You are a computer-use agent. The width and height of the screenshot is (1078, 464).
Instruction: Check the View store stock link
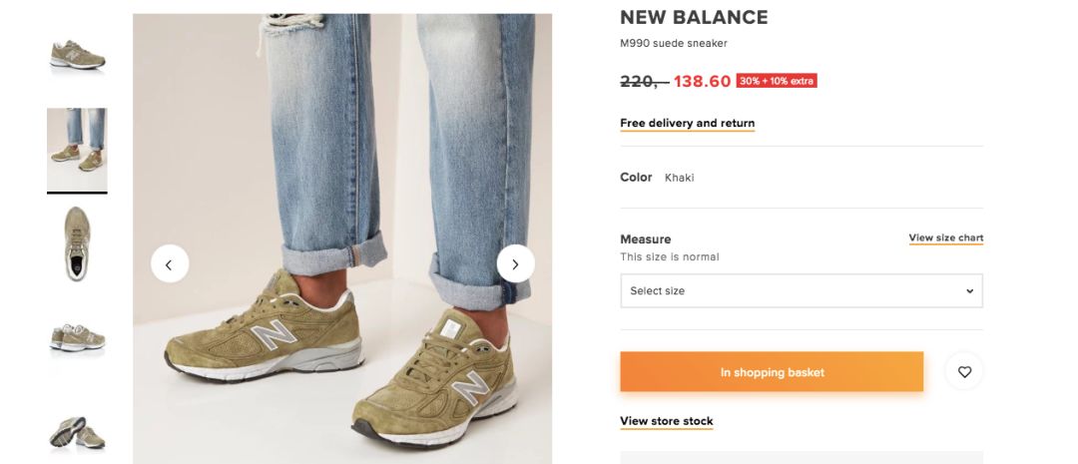pyautogui.click(x=666, y=421)
